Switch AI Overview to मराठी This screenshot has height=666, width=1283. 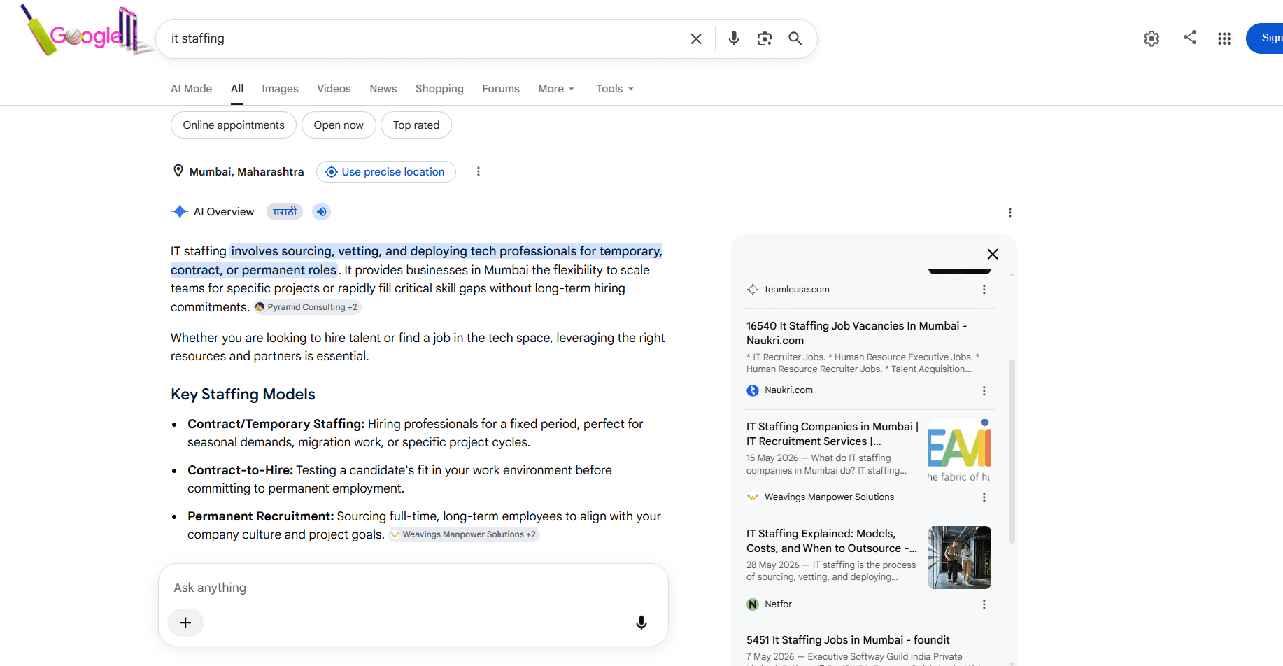[285, 212]
